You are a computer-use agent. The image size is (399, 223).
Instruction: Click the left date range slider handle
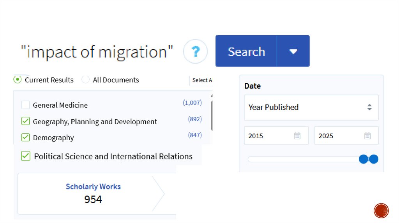pos(363,159)
